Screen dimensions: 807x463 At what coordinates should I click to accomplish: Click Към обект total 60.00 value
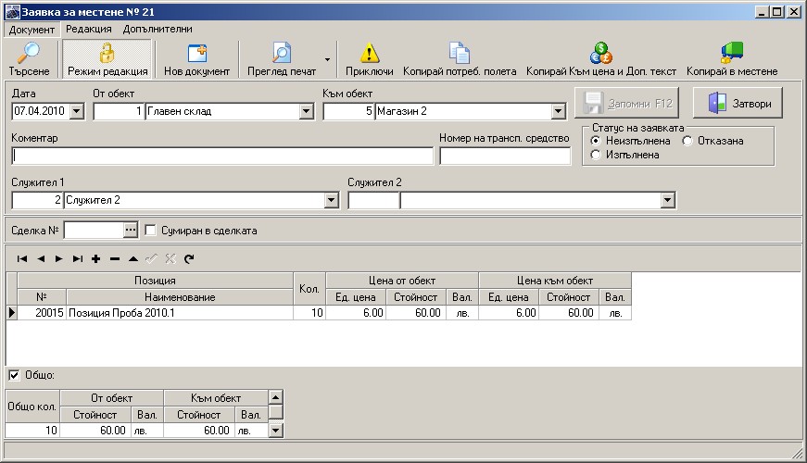coord(198,430)
